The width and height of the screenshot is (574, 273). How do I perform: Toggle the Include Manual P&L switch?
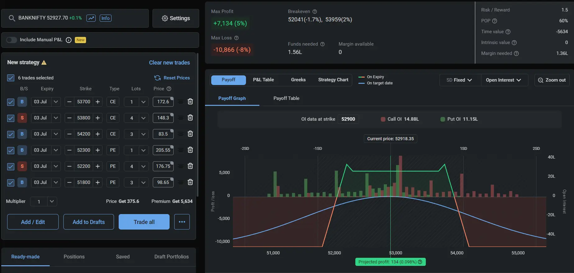[x=12, y=40]
